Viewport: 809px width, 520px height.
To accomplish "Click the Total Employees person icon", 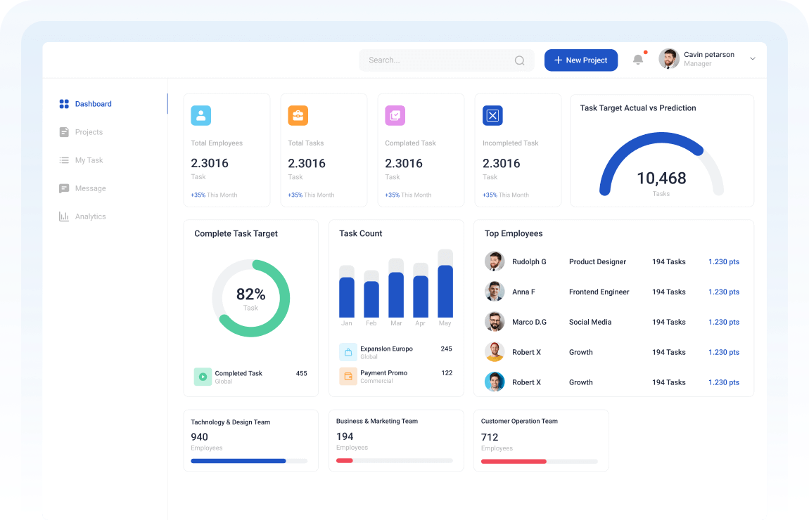I will tap(200, 116).
